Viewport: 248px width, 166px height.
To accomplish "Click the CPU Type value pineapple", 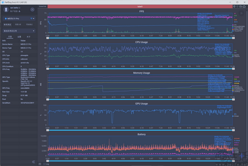I will [24, 55].
